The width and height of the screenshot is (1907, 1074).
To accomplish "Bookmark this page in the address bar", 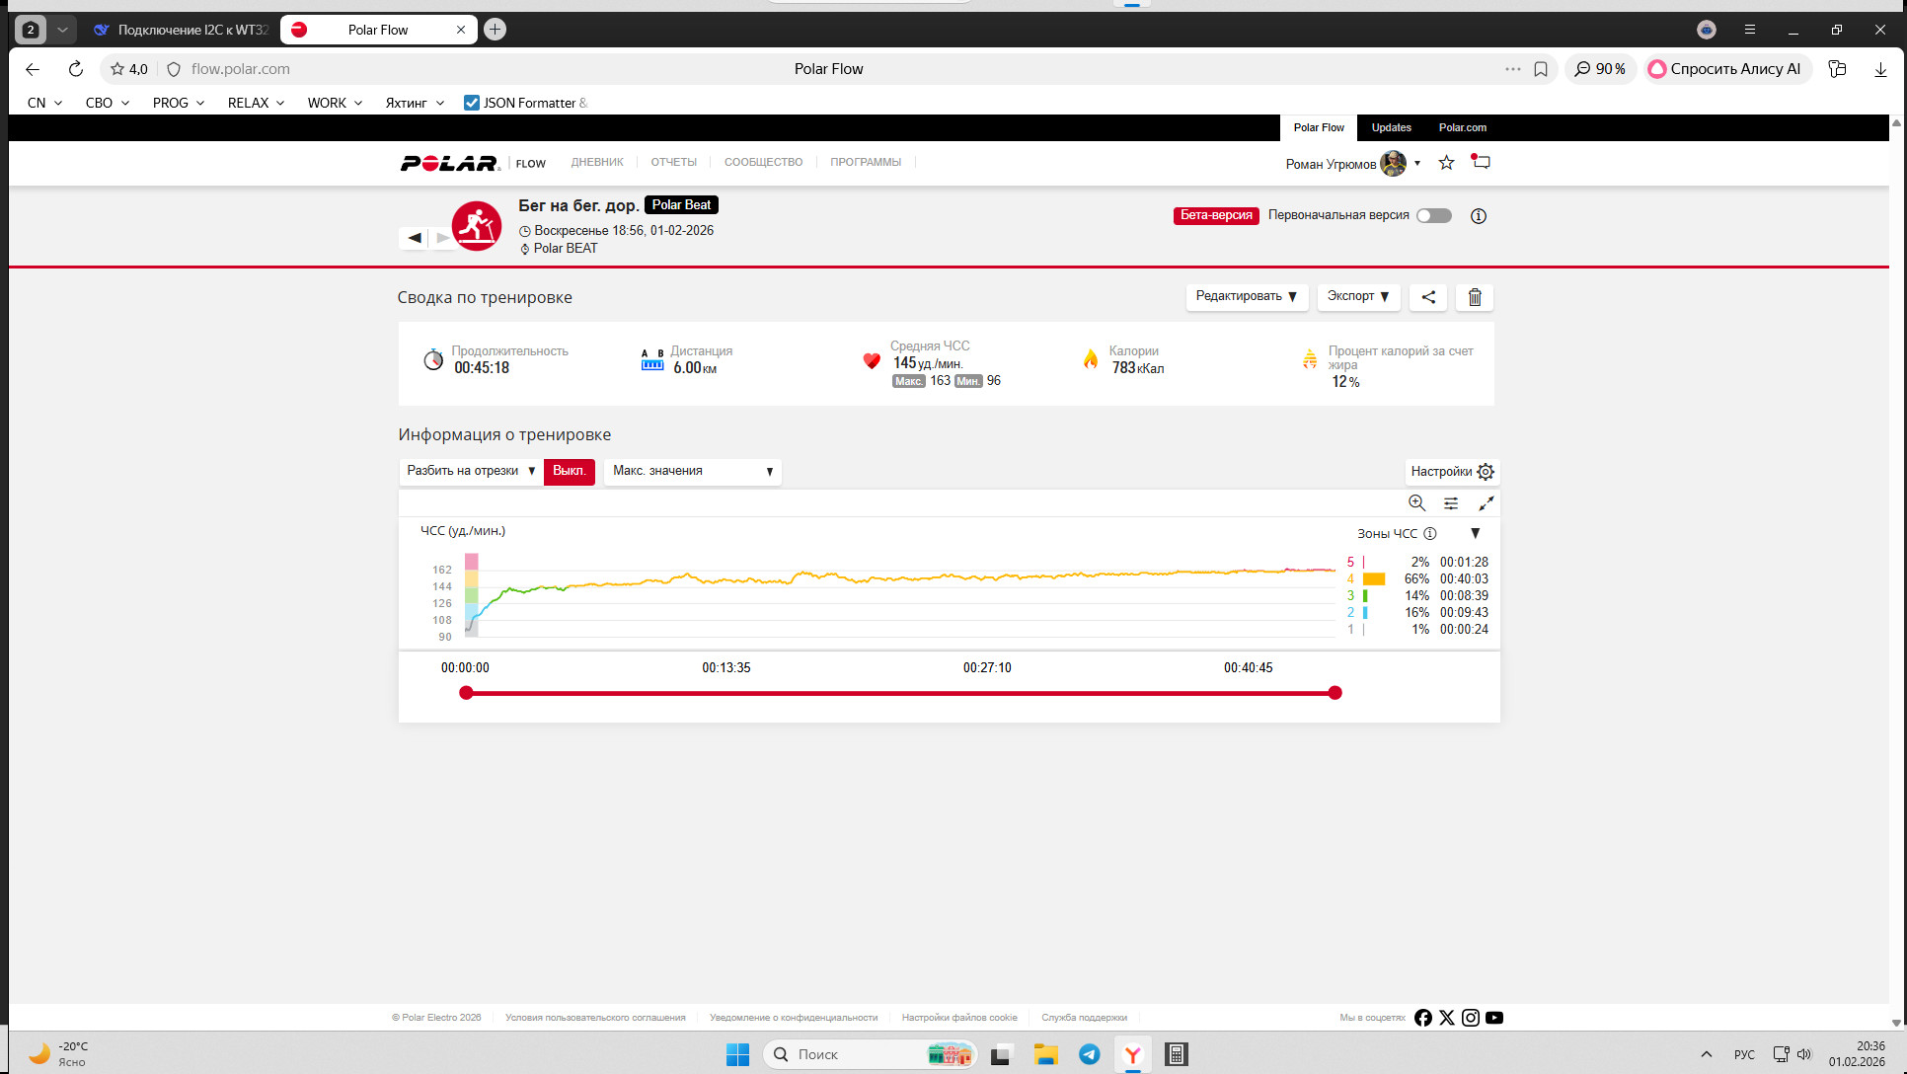I will [x=1541, y=69].
